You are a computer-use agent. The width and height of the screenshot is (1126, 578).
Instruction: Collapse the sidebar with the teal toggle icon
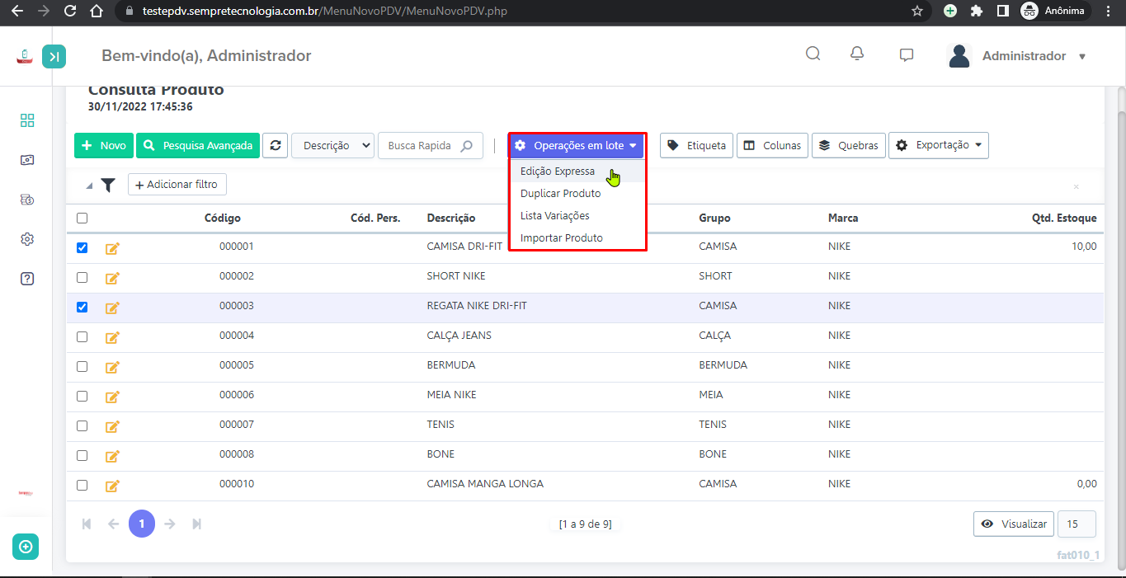pos(54,56)
